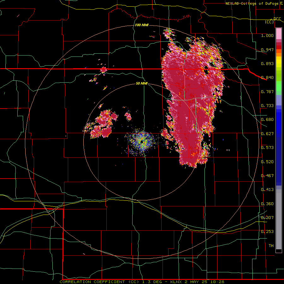
Task: Click the 0.413 legend value
Action: point(267,190)
